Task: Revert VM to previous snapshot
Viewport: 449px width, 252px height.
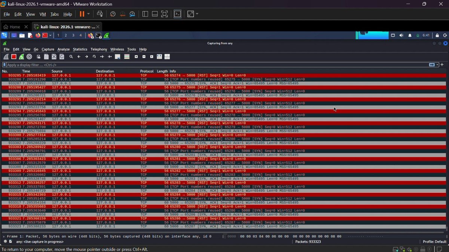Action: [122, 14]
